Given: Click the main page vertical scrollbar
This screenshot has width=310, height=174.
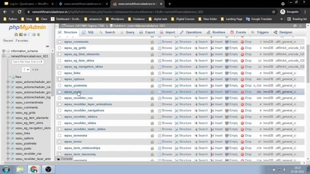Looking at the screenshot, I should tap(308, 63).
